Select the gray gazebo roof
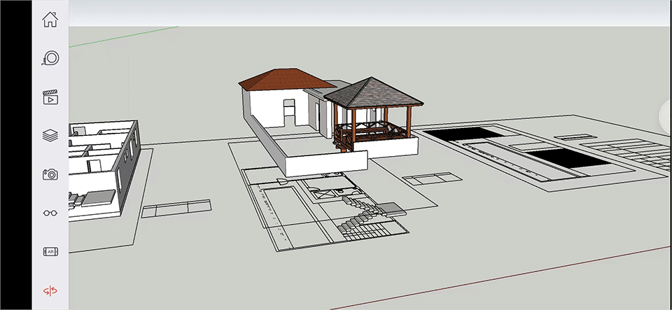The height and width of the screenshot is (310, 672). click(373, 92)
